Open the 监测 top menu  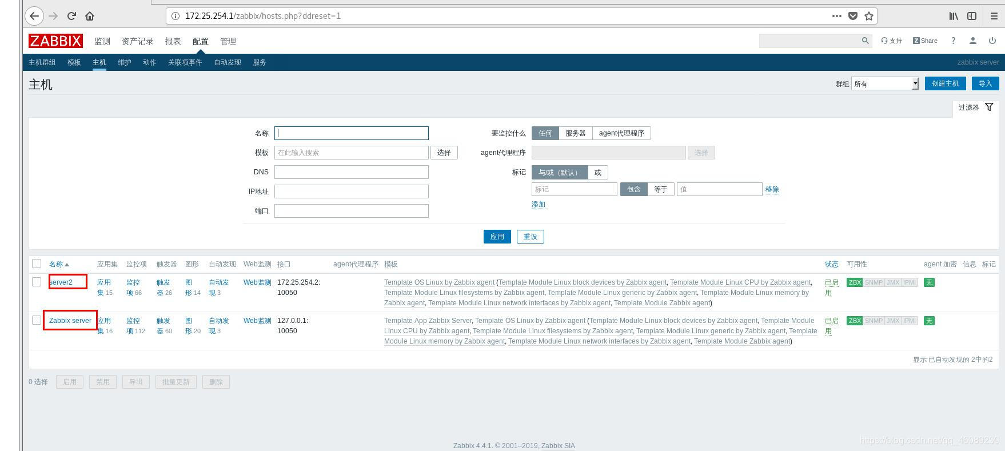click(102, 41)
